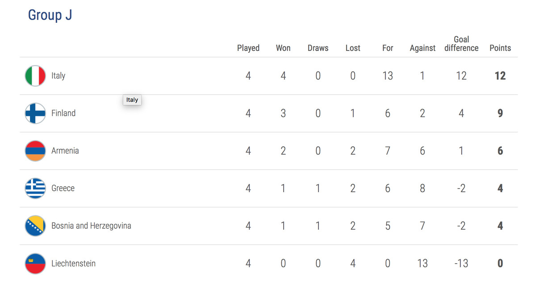The image size is (536, 298).
Task: Click the Against column header
Action: [x=423, y=48]
